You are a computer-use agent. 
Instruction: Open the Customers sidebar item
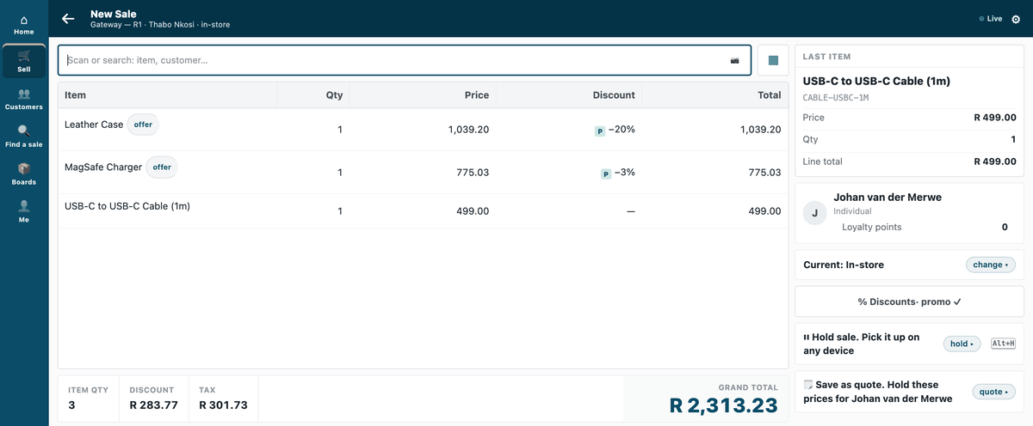click(24, 100)
